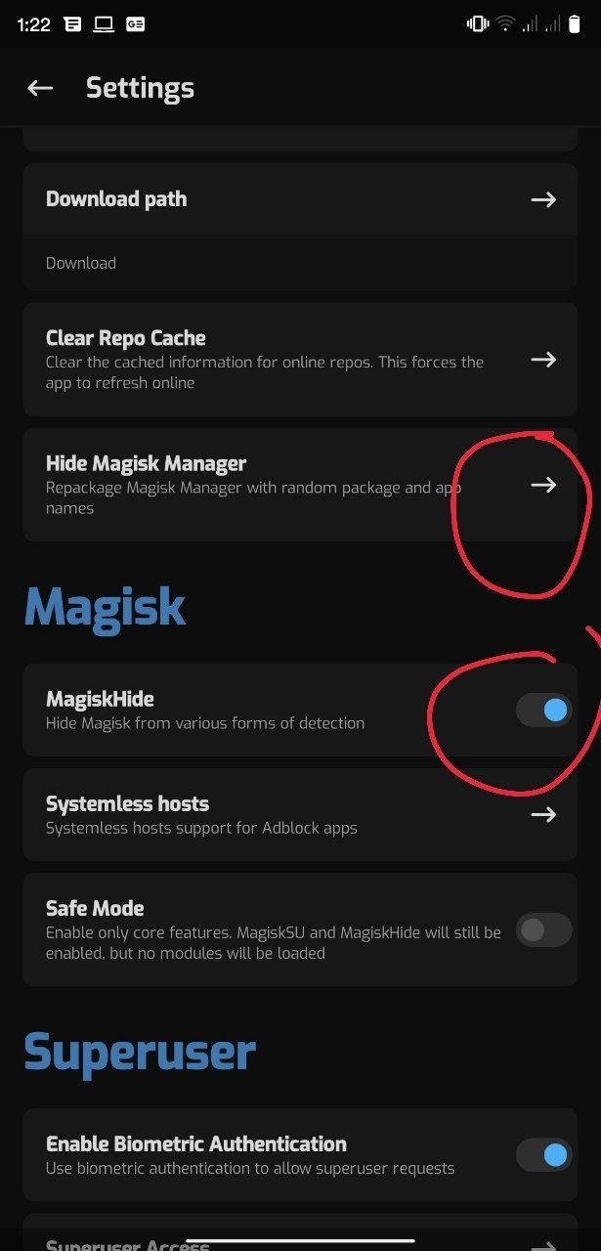Tap the Hide Magisk Manager arrow

(x=543, y=485)
